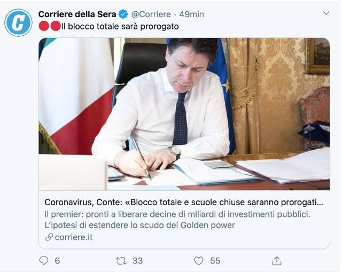The width and height of the screenshot is (342, 272).
Task: Open the Corriere della Sera account name
Action: tap(77, 14)
